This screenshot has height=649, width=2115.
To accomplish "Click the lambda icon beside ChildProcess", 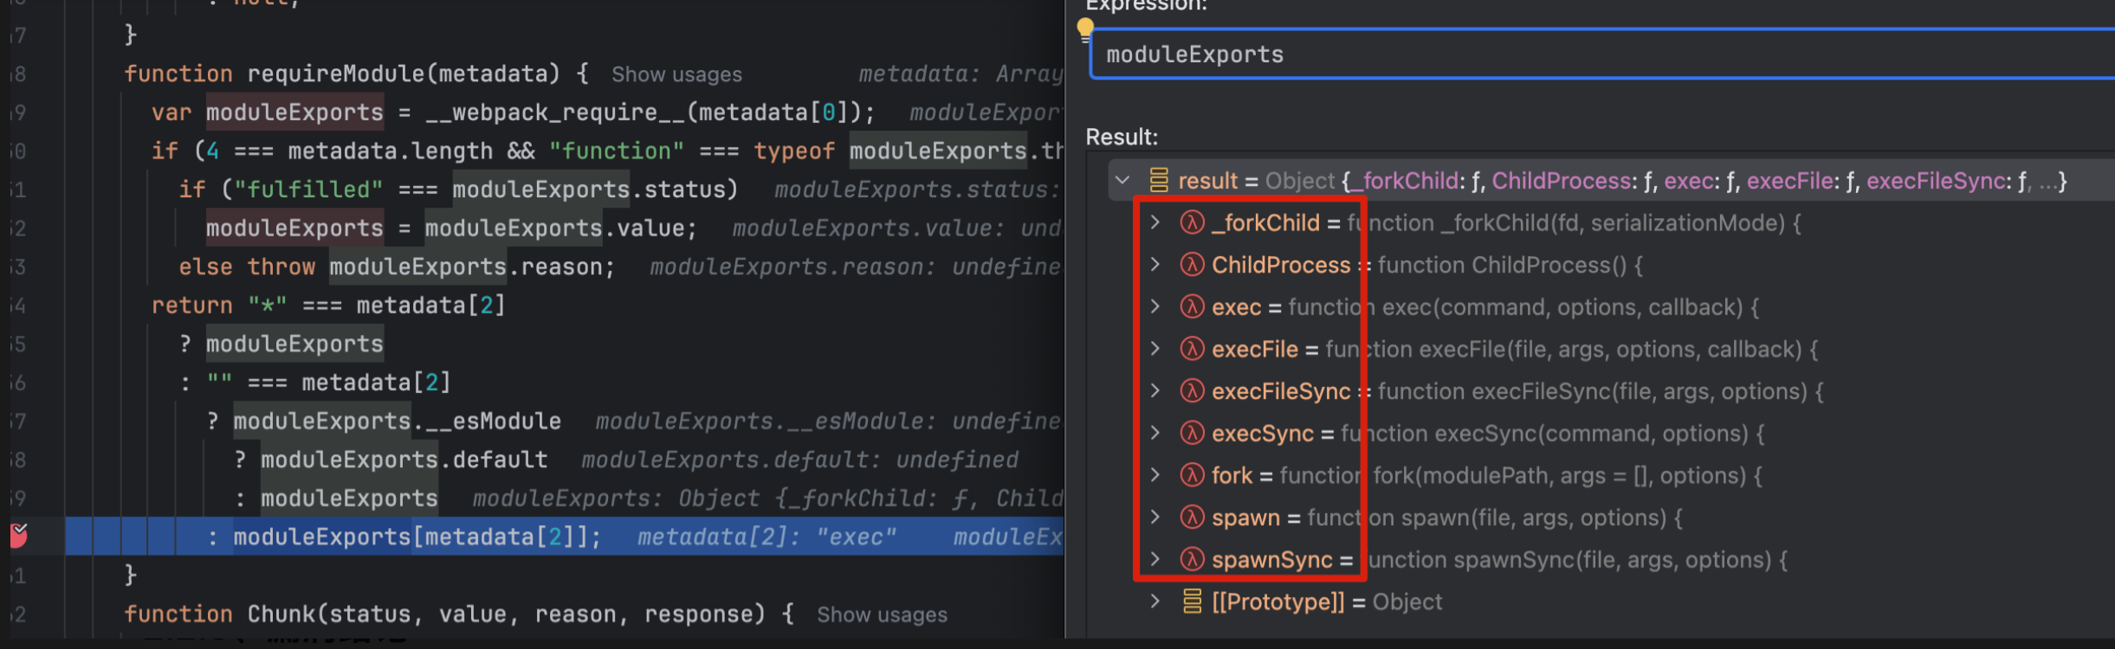I will (x=1193, y=265).
